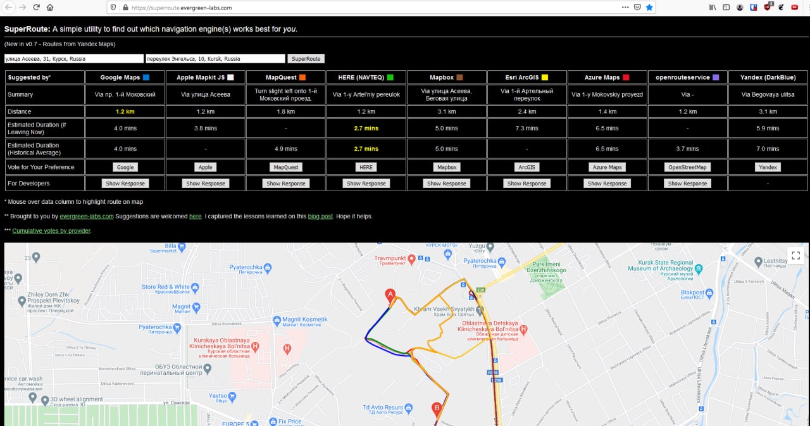Focus the destination address input field
This screenshot has width=810, height=426.
[215, 58]
